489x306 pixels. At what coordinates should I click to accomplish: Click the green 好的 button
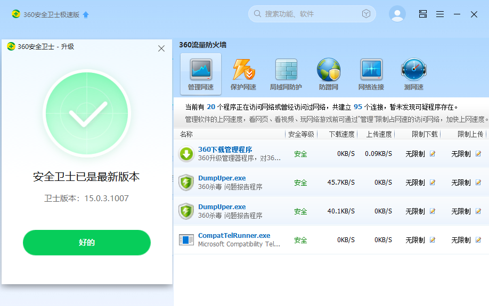(87, 243)
